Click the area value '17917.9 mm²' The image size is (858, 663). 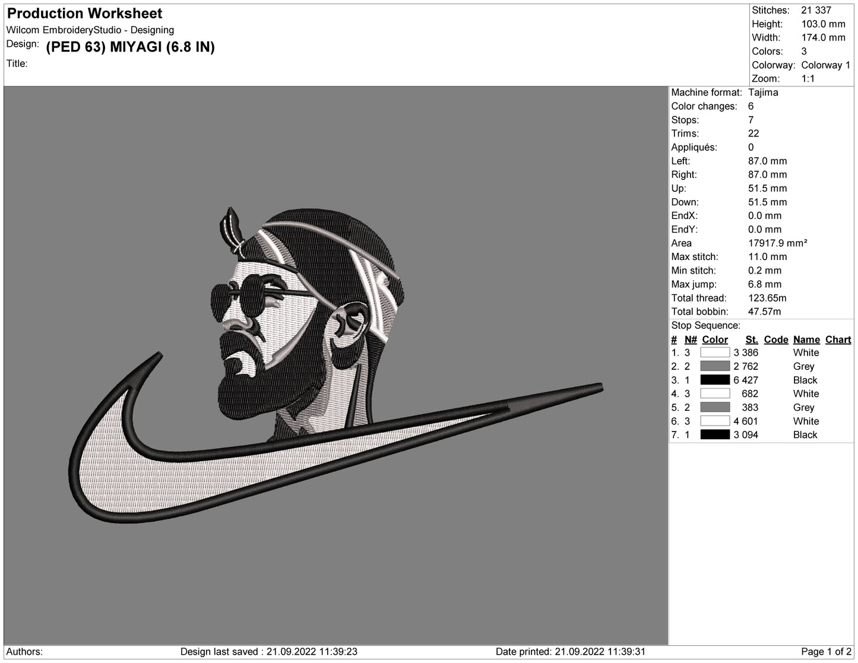pyautogui.click(x=778, y=243)
